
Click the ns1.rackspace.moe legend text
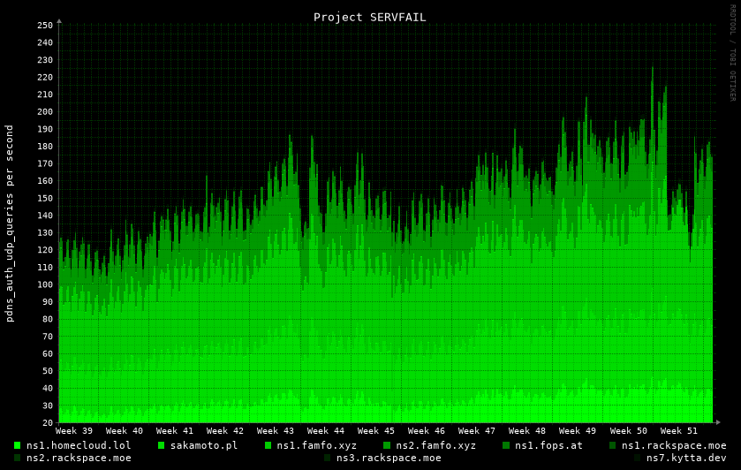[x=674, y=445]
